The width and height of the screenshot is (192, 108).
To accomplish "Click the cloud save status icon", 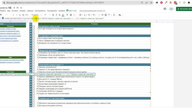I will (21, 8).
